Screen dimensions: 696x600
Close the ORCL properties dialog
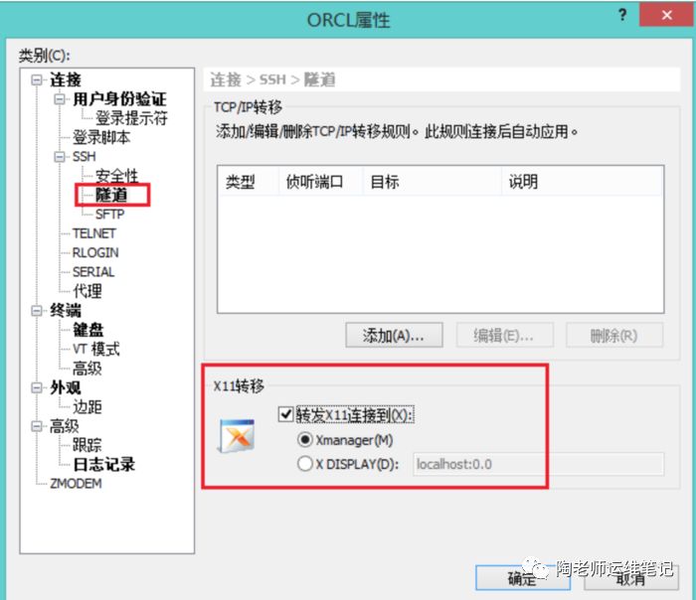click(x=666, y=15)
